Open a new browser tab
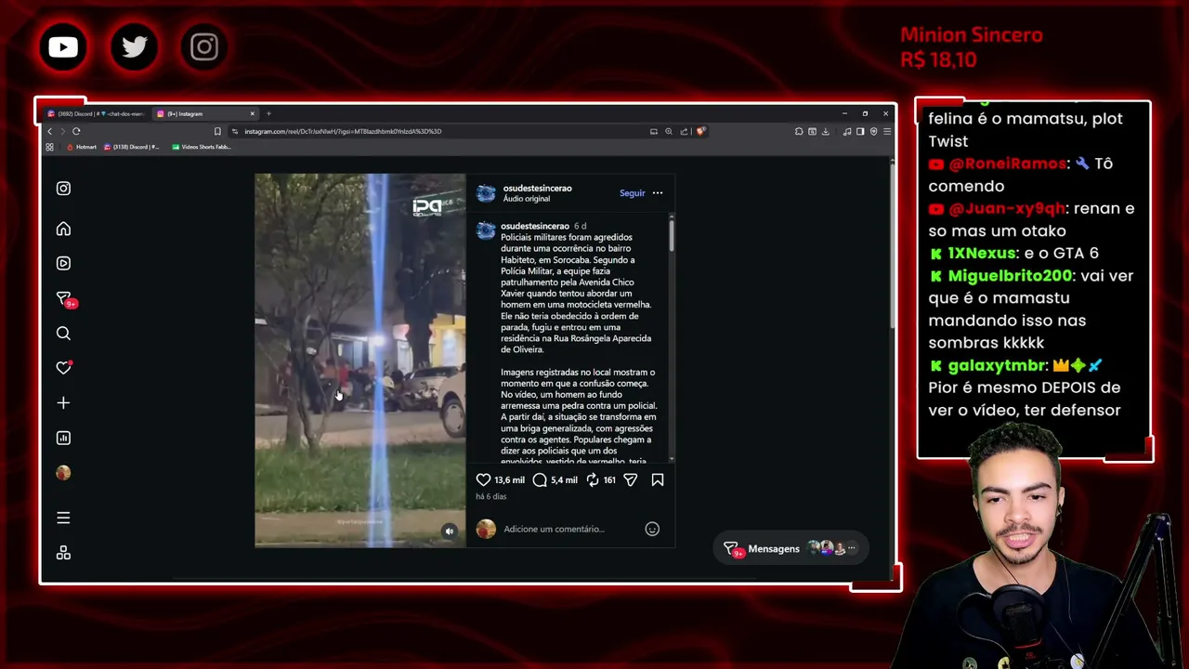The height and width of the screenshot is (669, 1189). [x=268, y=113]
